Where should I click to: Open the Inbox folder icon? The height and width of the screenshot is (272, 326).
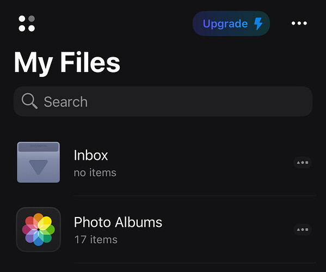click(39, 162)
